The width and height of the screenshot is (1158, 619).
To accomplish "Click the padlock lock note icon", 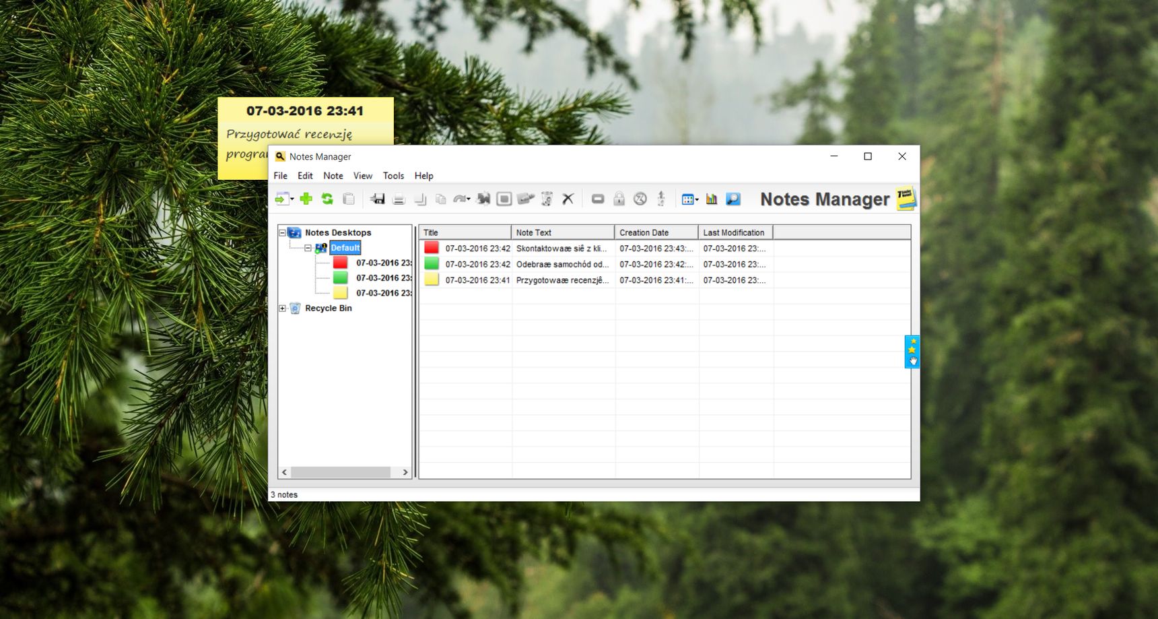I will [x=619, y=199].
